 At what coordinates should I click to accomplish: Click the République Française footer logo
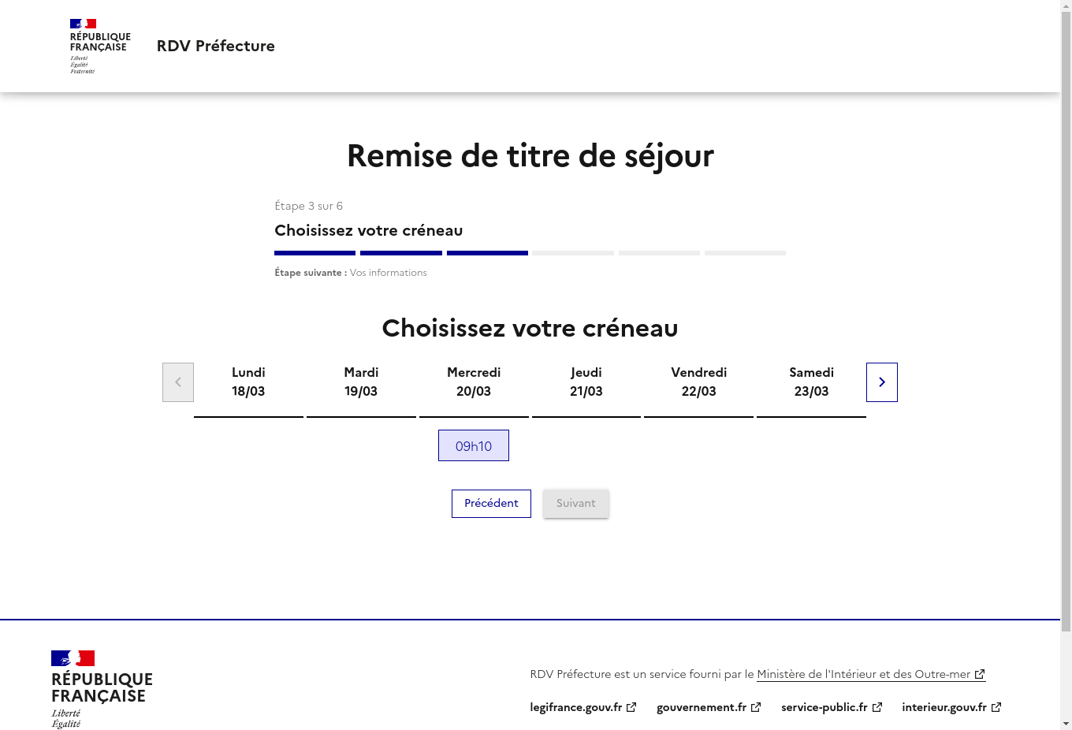coord(102,689)
